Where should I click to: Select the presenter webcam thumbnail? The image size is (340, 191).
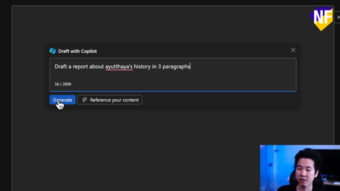pos(300,168)
